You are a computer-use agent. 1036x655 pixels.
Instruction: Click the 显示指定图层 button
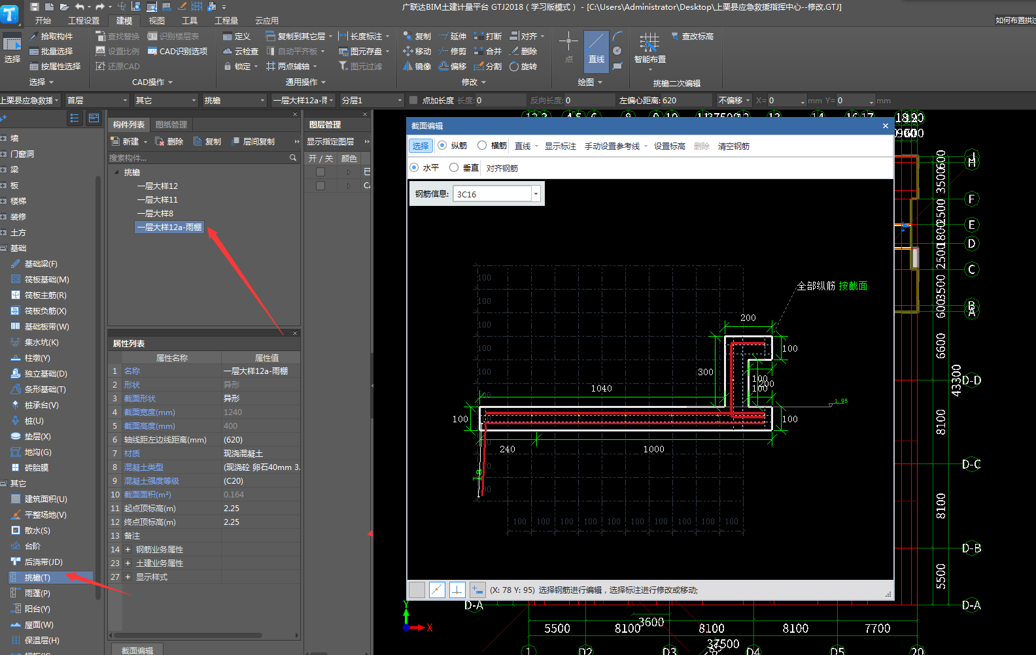(330, 142)
